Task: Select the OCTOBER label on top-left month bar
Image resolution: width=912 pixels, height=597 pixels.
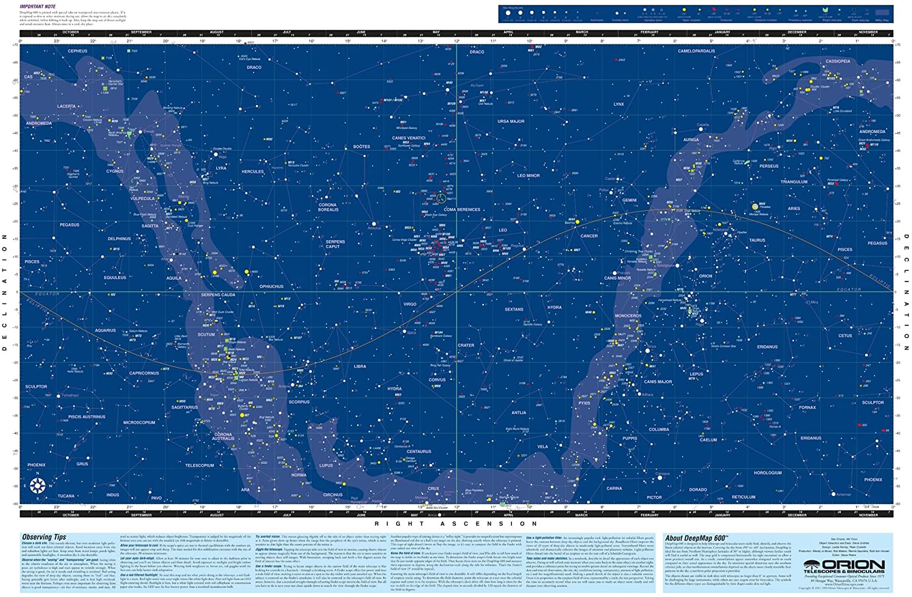Action: pyautogui.click(x=71, y=32)
